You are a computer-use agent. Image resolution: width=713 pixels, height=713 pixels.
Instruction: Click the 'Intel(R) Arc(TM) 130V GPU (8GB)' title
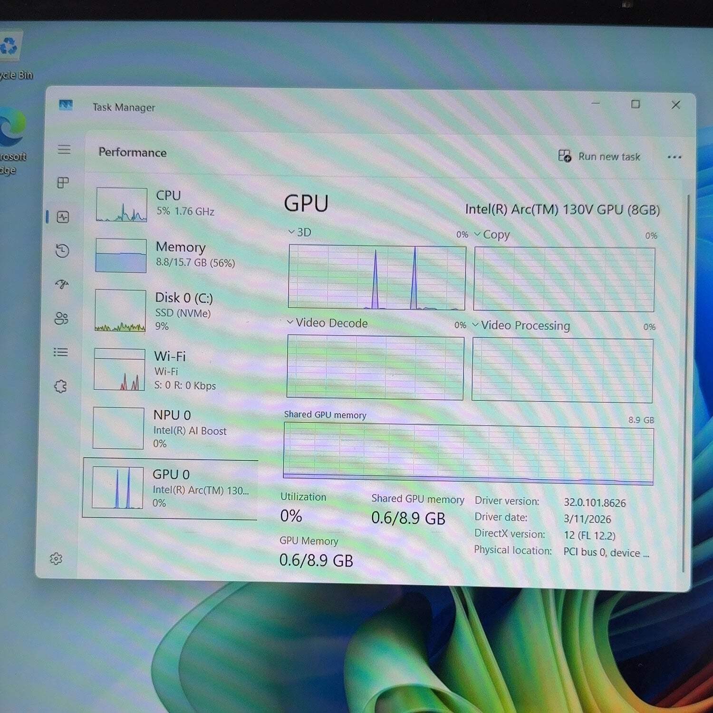click(562, 210)
